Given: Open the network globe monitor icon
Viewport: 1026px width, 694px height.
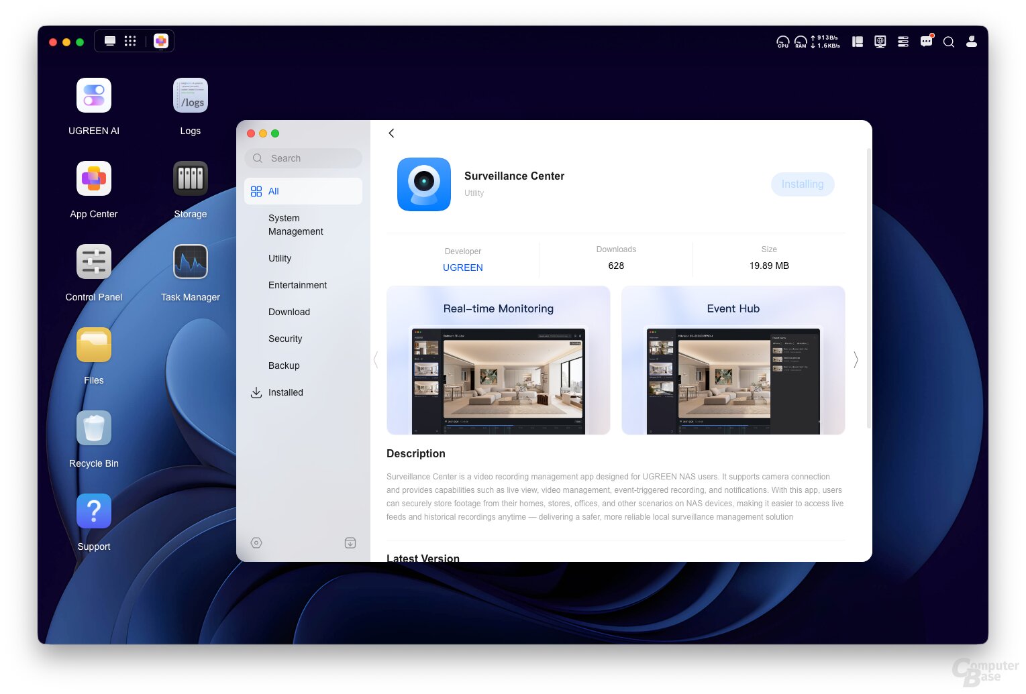Looking at the screenshot, I should (x=880, y=42).
